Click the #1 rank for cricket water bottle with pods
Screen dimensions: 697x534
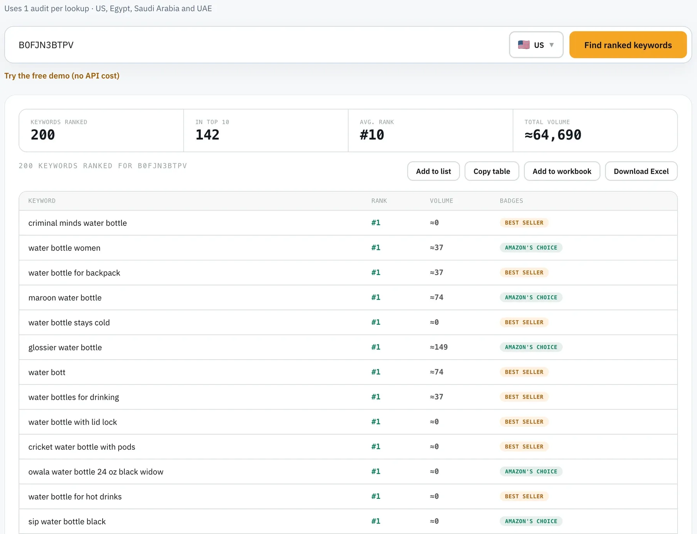coord(376,447)
